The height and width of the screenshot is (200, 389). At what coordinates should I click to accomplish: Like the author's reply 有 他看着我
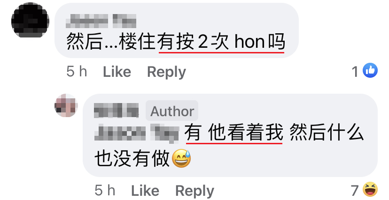[145, 191]
